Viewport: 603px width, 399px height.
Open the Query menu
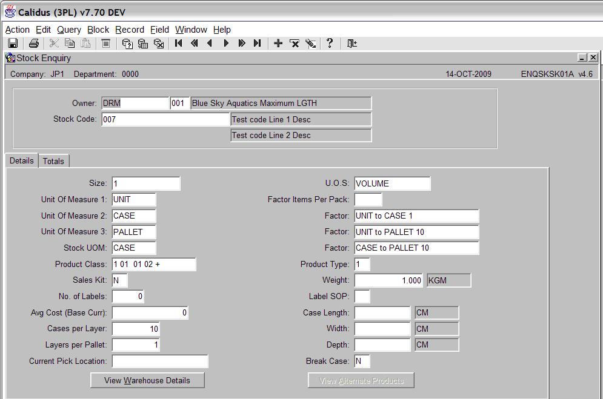point(69,30)
